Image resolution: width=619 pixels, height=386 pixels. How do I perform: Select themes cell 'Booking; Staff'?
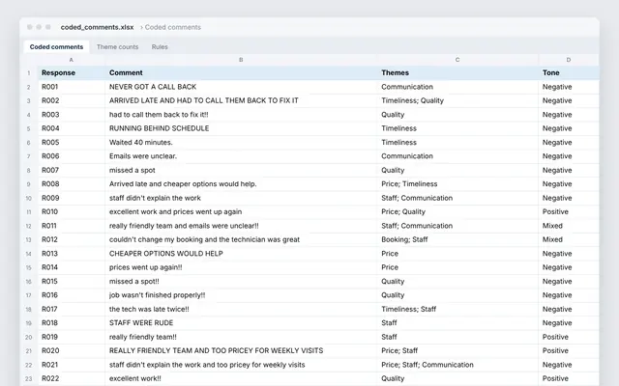[x=457, y=239]
